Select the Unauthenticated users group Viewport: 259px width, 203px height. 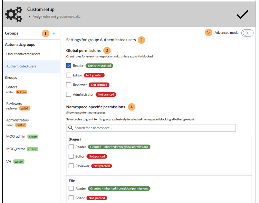coord(23,54)
